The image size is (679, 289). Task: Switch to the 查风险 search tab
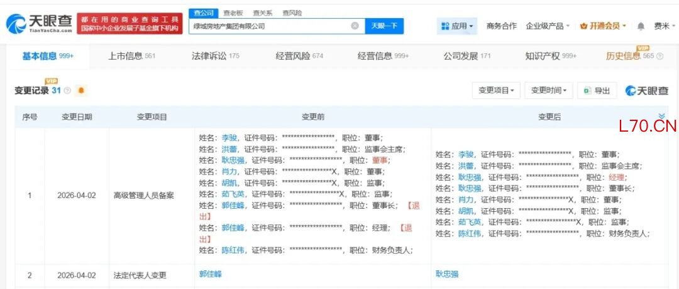(292, 13)
